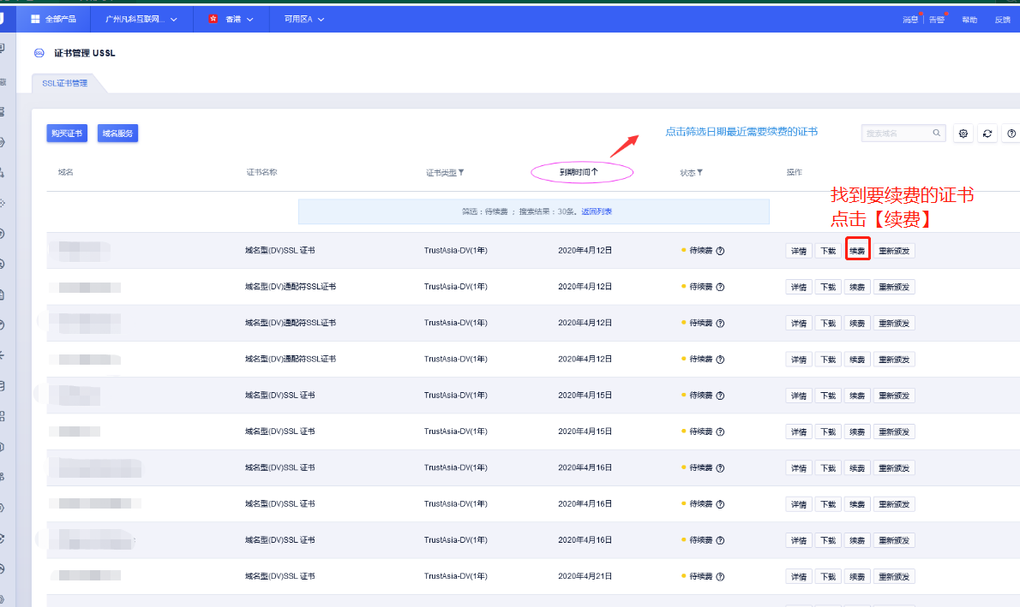Click the 返回列表 link
This screenshot has height=607, width=1020.
pos(597,211)
